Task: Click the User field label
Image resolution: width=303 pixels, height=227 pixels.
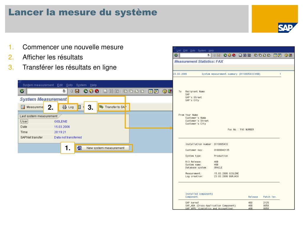Action: coord(24,121)
